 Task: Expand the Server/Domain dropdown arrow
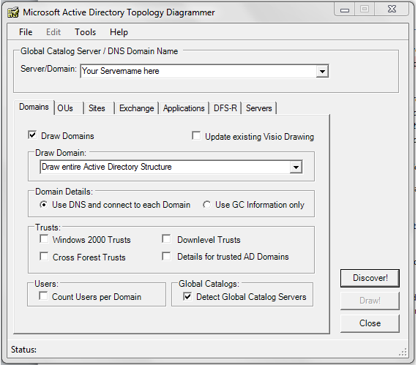click(x=322, y=72)
